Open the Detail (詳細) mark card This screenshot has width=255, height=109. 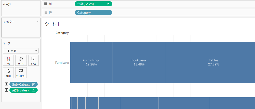coord(8,73)
